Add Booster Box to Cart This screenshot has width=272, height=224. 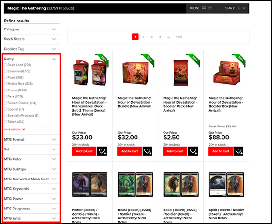(x=221, y=151)
